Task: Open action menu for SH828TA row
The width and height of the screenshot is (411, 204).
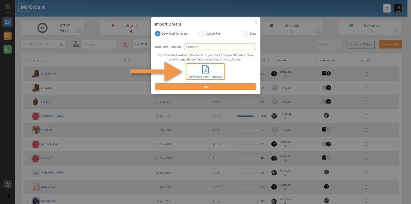Action: pos(366,88)
